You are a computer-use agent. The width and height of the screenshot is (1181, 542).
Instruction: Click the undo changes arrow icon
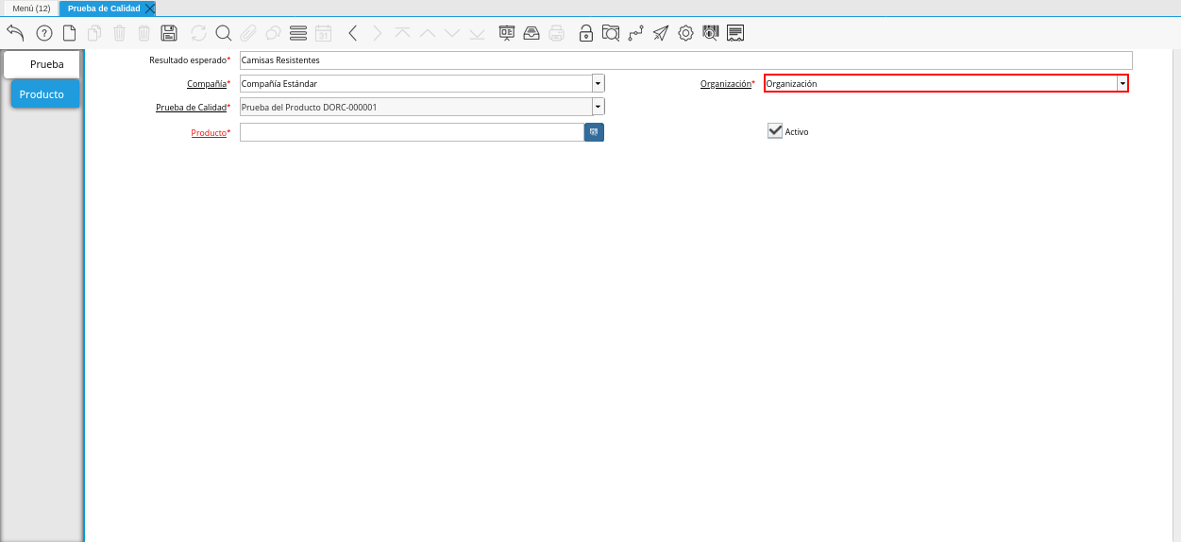[x=15, y=33]
